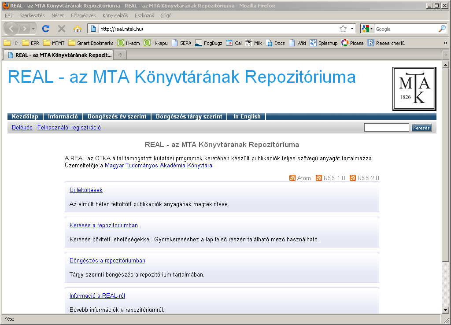Image resolution: width=451 pixels, height=325 pixels.
Task: Open the Splashup bookmark
Action: tap(324, 43)
